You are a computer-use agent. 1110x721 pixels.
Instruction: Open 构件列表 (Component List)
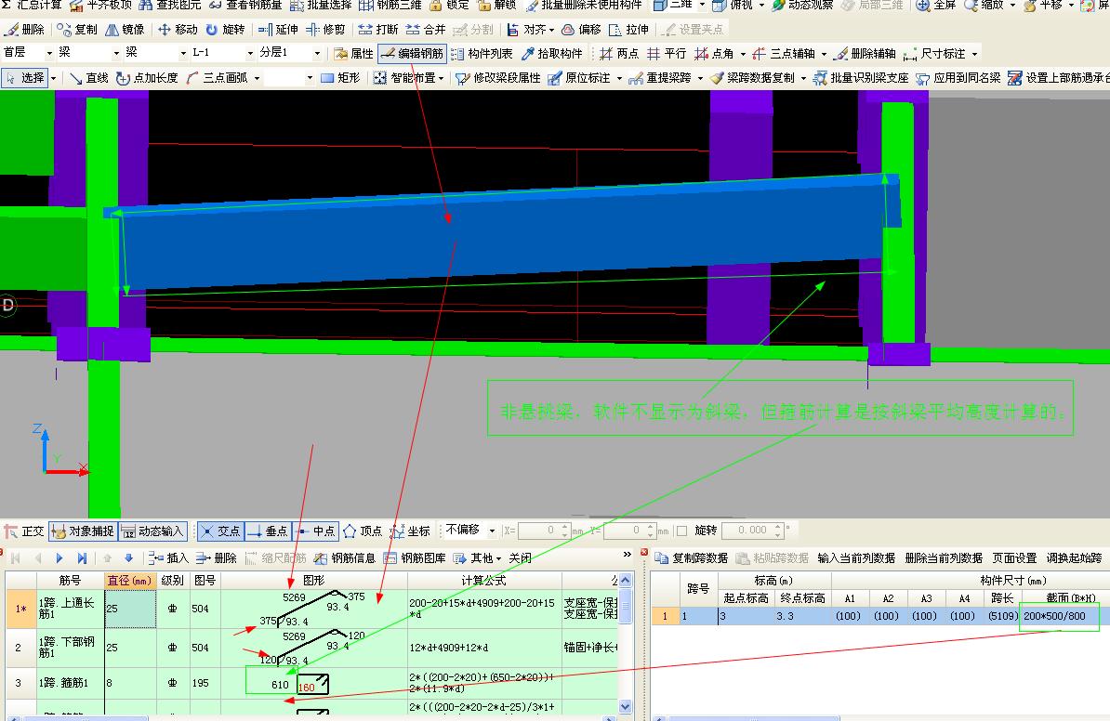click(x=482, y=54)
